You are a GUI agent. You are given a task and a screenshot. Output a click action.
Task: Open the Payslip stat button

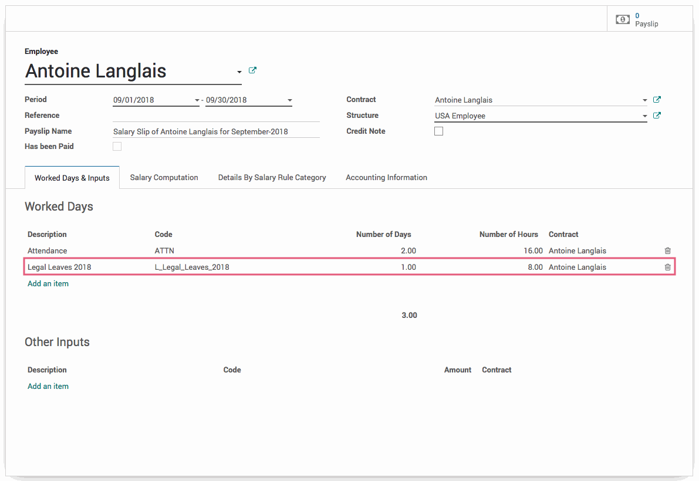point(650,19)
